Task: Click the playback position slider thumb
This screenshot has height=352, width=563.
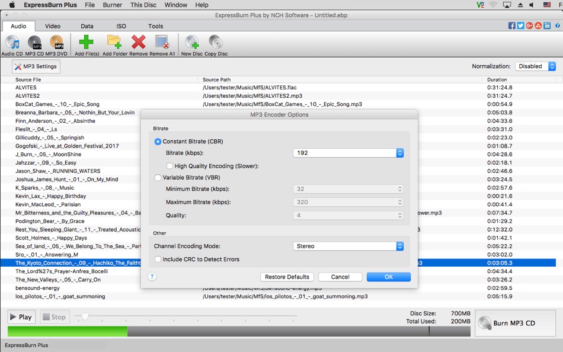Action: click(x=85, y=316)
